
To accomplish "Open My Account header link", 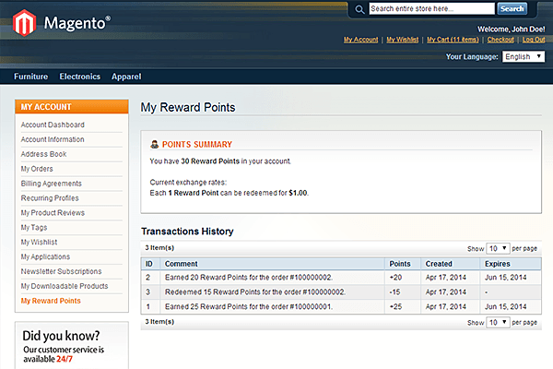I will [360, 40].
